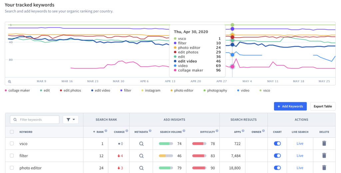
Task: Click the Export Table button
Action: pos(323,106)
